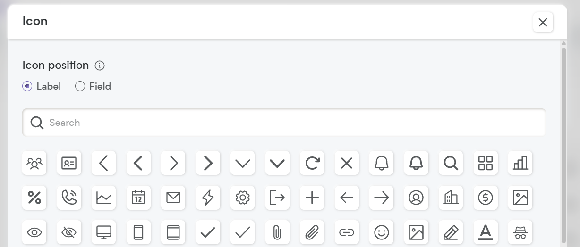This screenshot has width=580, height=247.
Task: Pick the crossed-out eye icon
Action: pos(69,232)
